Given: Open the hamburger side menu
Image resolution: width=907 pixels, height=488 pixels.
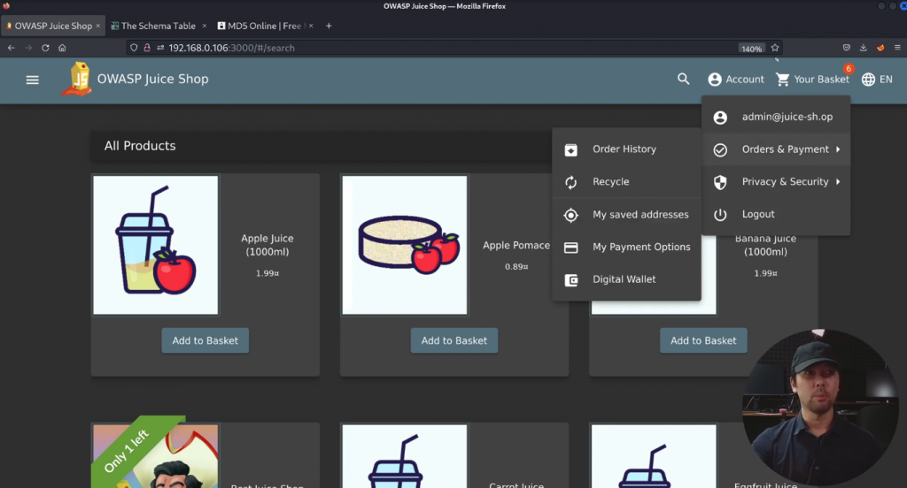Looking at the screenshot, I should click(x=33, y=80).
